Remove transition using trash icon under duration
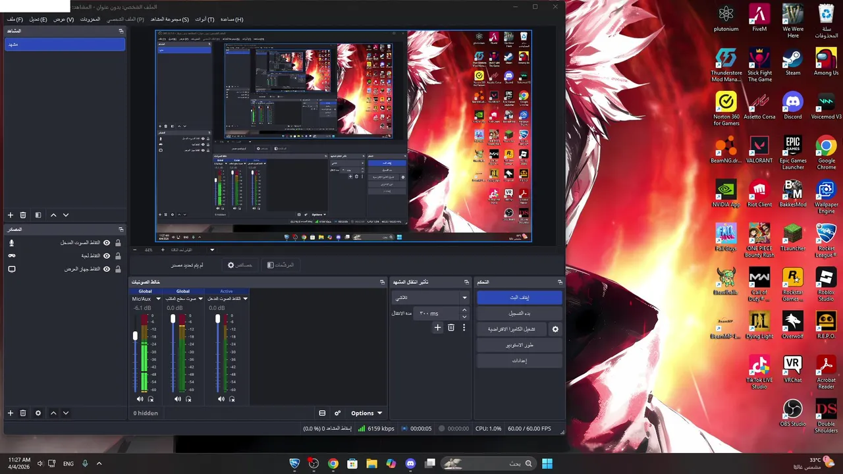The height and width of the screenshot is (474, 843). coord(451,327)
